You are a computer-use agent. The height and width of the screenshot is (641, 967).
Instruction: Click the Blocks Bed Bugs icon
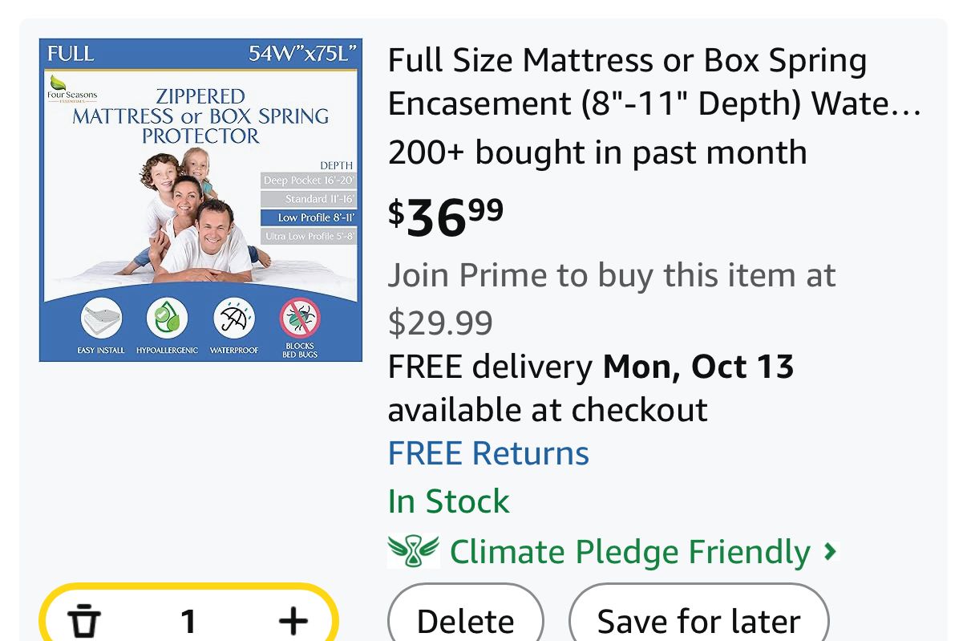click(x=300, y=318)
